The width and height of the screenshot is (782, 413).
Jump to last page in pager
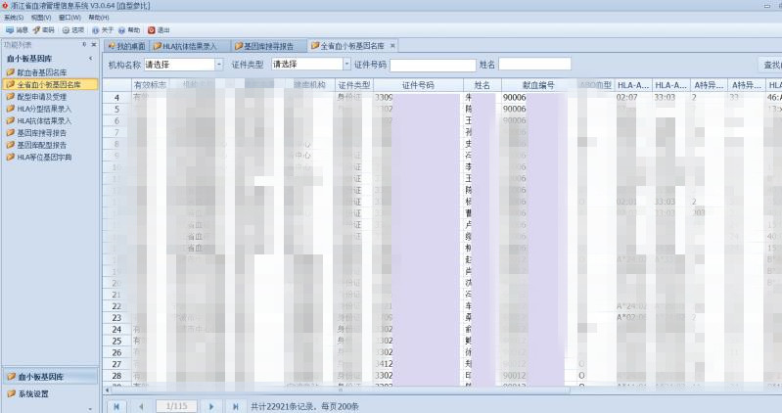[236, 406]
